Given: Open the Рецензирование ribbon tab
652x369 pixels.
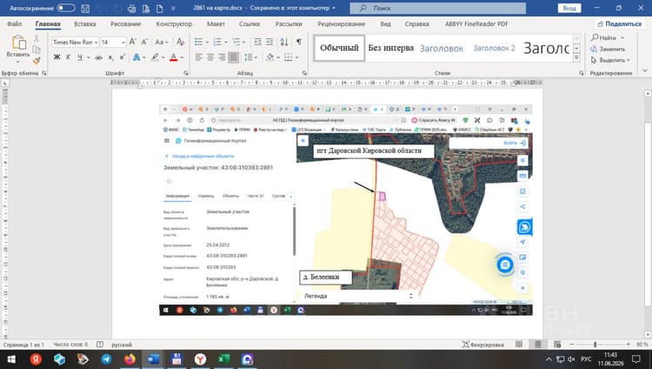Looking at the screenshot, I should (341, 24).
